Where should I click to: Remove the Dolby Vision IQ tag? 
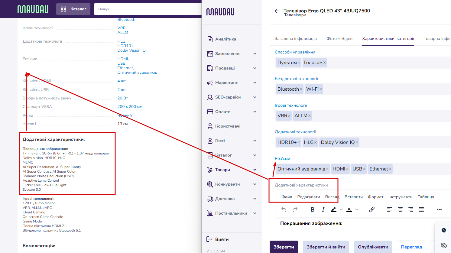357,143
